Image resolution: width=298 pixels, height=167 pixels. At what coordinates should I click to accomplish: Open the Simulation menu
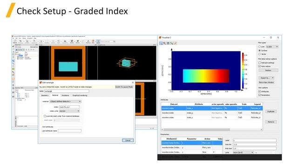30,38
